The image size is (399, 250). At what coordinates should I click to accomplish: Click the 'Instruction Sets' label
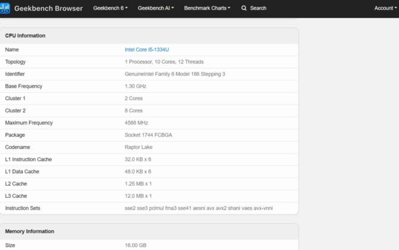click(x=23, y=208)
